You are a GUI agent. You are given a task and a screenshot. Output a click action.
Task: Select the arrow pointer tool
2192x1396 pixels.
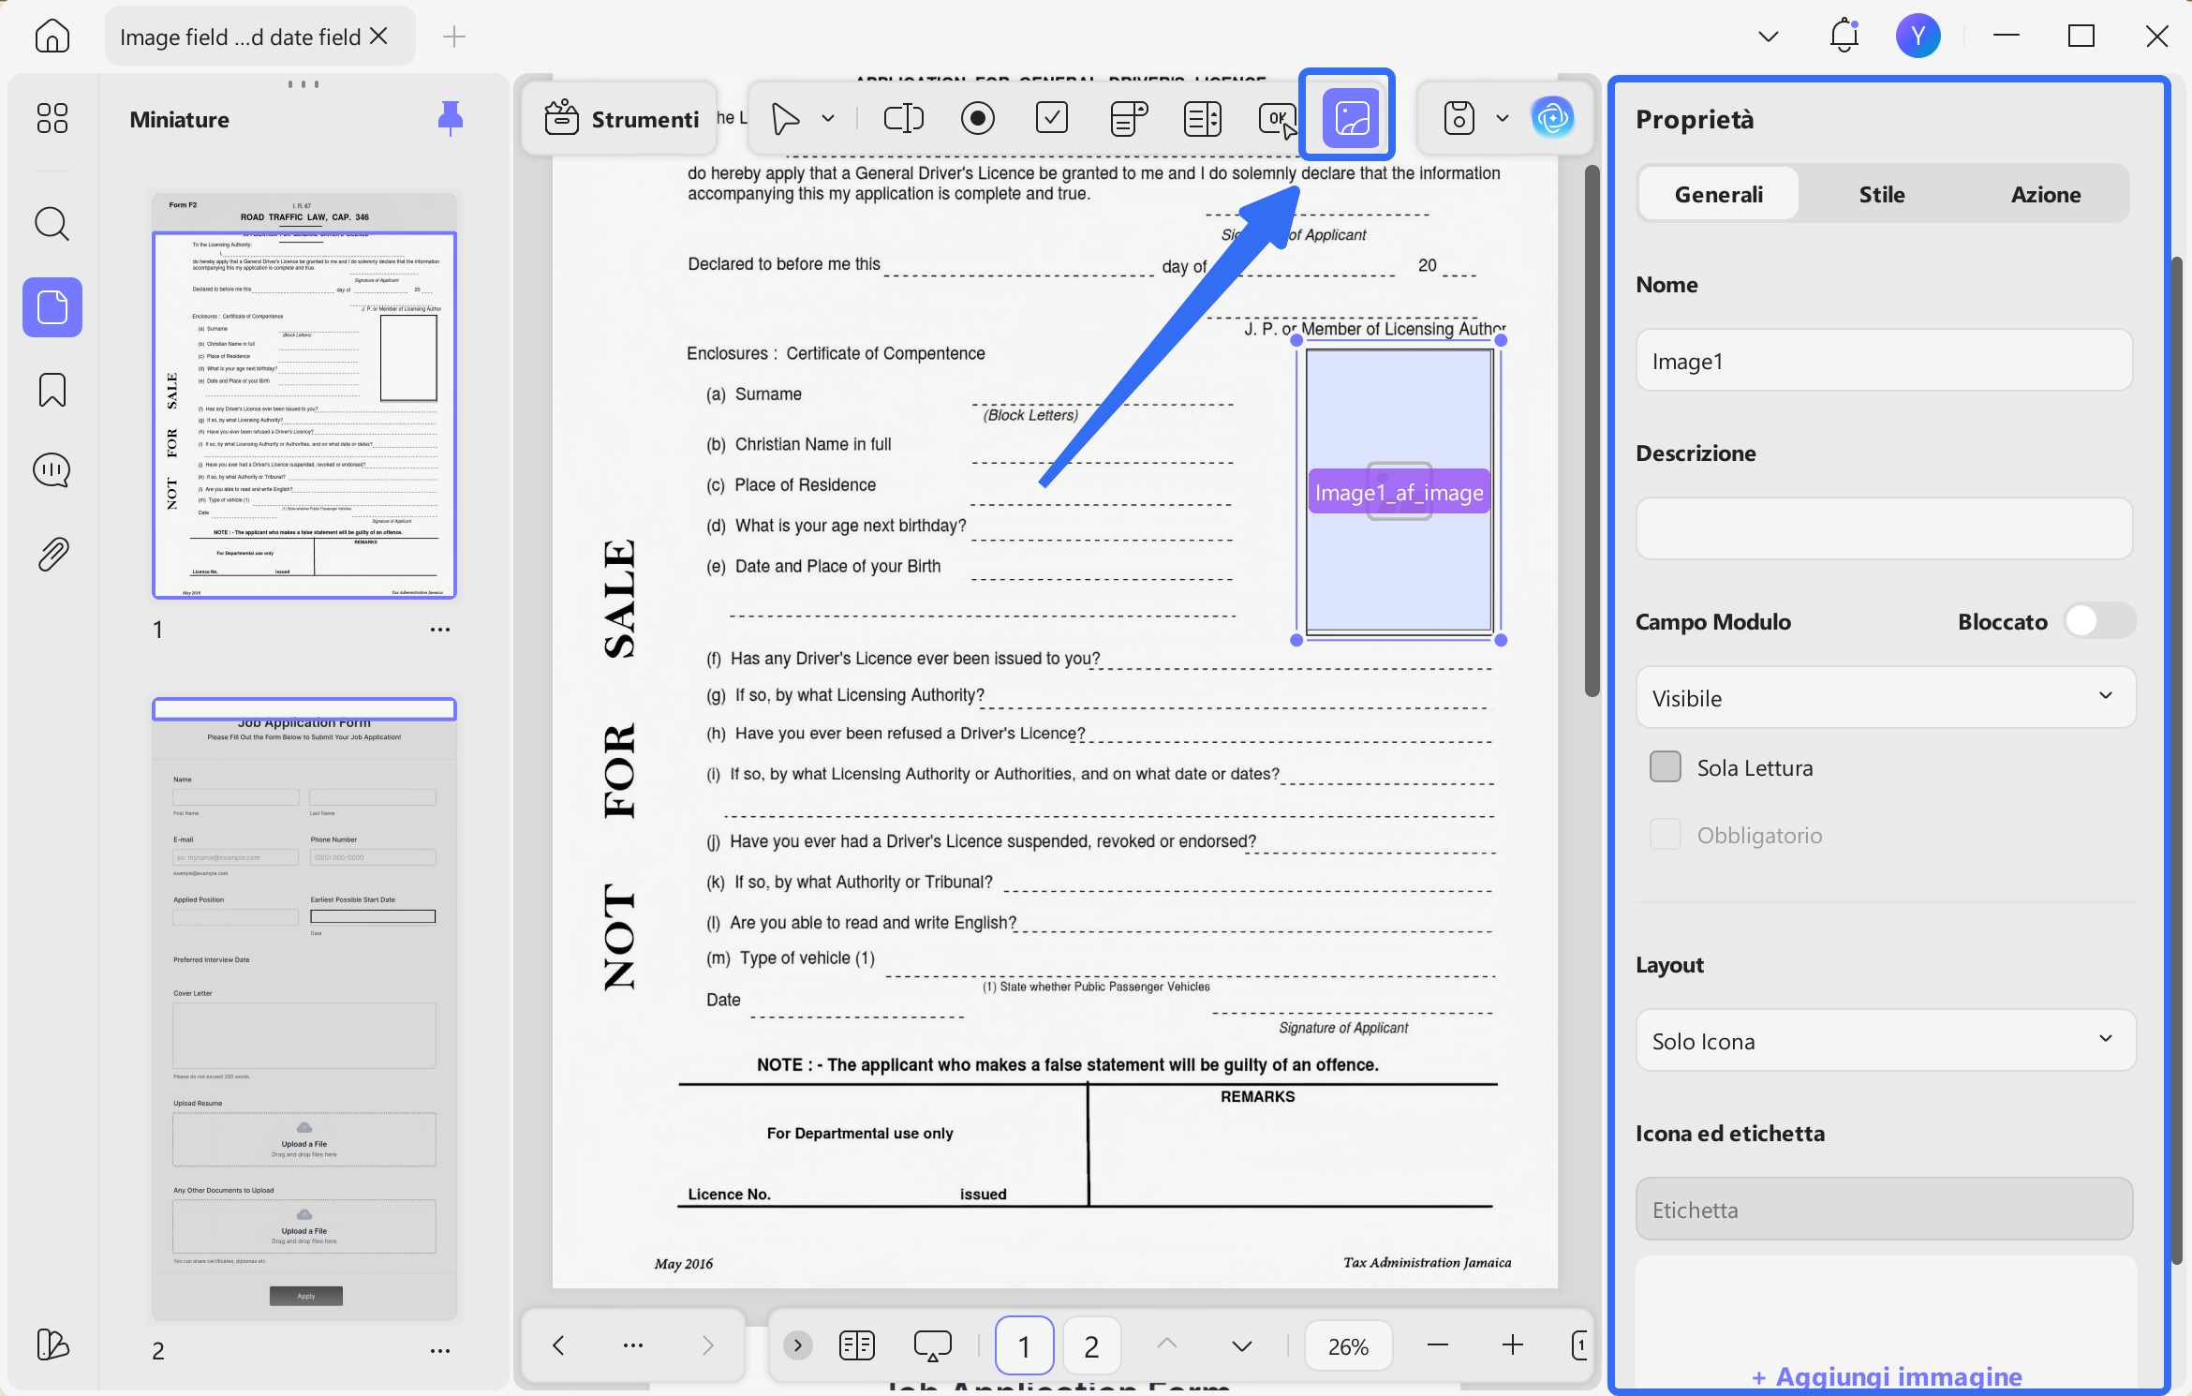point(784,118)
